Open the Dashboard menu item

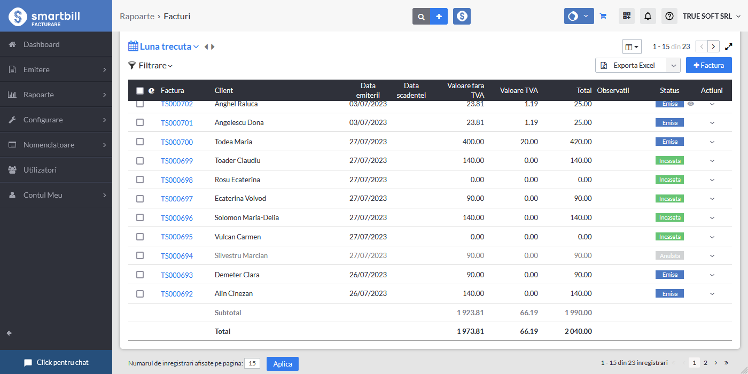click(42, 44)
